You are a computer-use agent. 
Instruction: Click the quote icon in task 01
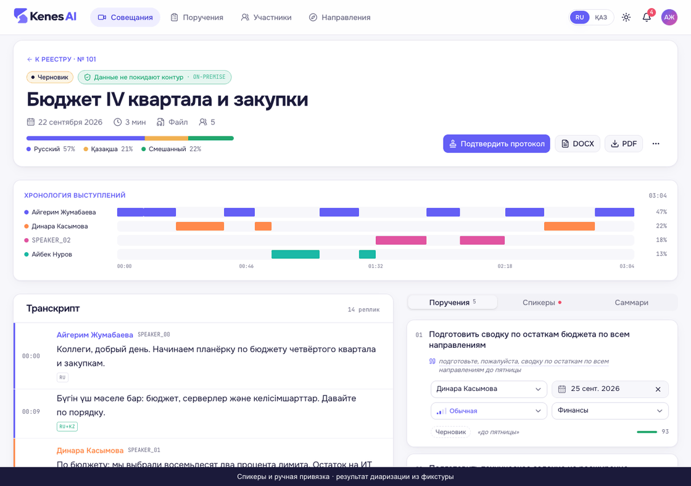coord(432,361)
